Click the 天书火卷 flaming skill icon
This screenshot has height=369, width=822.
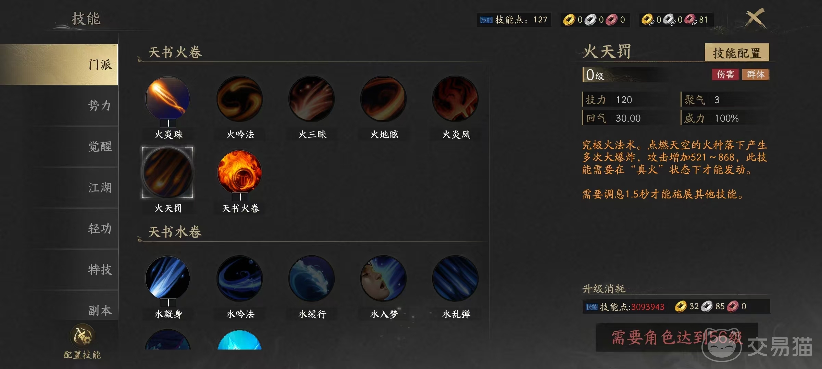coord(240,172)
